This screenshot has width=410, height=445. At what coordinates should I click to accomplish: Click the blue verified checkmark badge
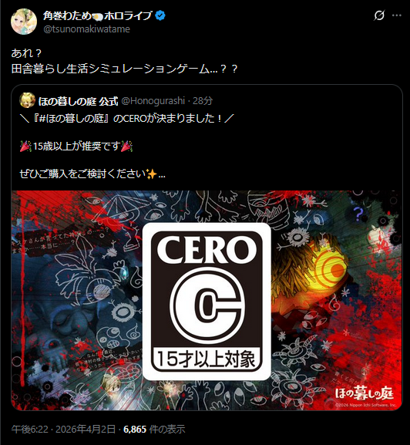pyautogui.click(x=160, y=15)
